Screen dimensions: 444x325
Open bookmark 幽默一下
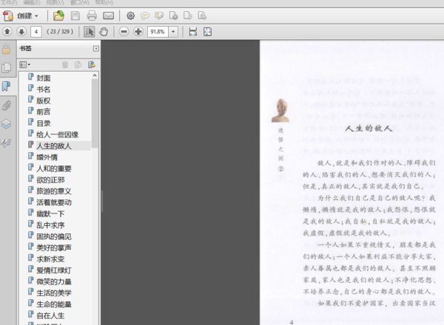50,213
